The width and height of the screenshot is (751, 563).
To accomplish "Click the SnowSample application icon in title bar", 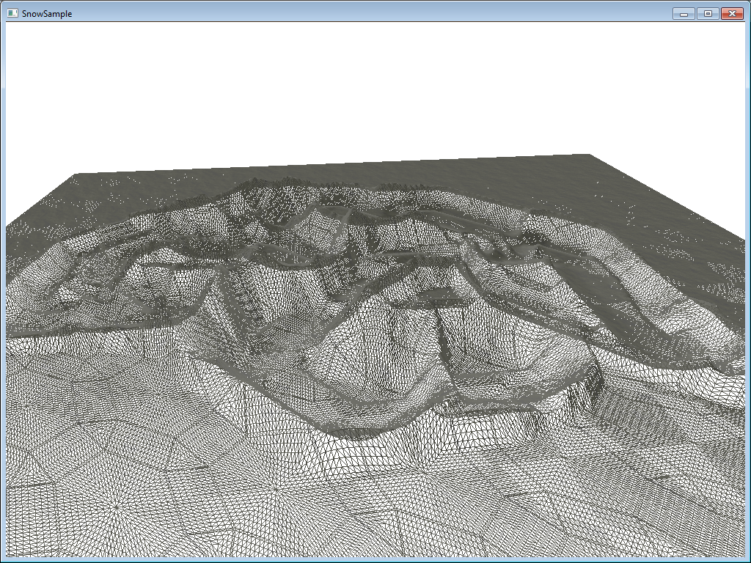I will click(12, 13).
